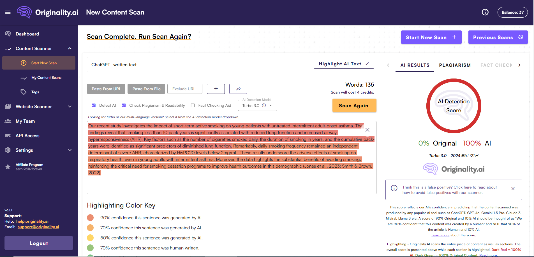Click the info icon beside Turbo 3.0
The image size is (534, 257).
(264, 105)
